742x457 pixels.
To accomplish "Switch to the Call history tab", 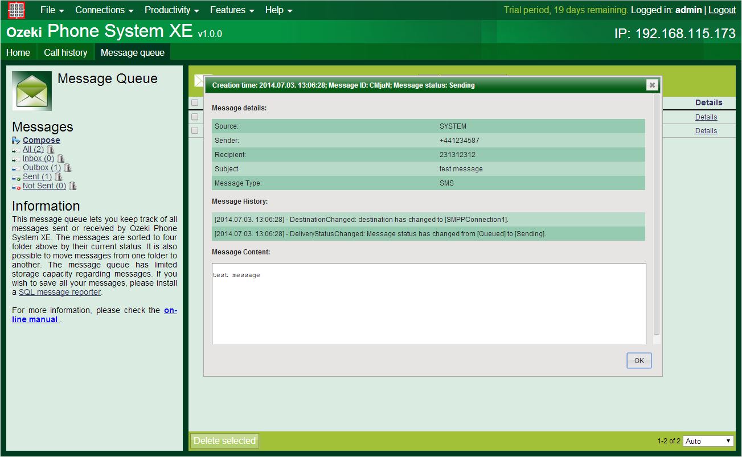I will [x=65, y=52].
